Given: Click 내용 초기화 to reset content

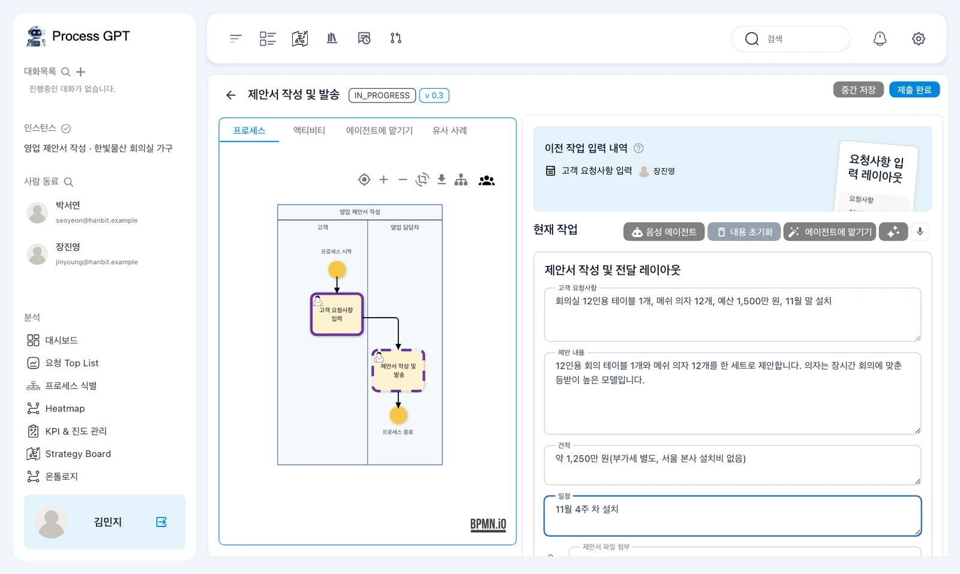Looking at the screenshot, I should point(744,232).
